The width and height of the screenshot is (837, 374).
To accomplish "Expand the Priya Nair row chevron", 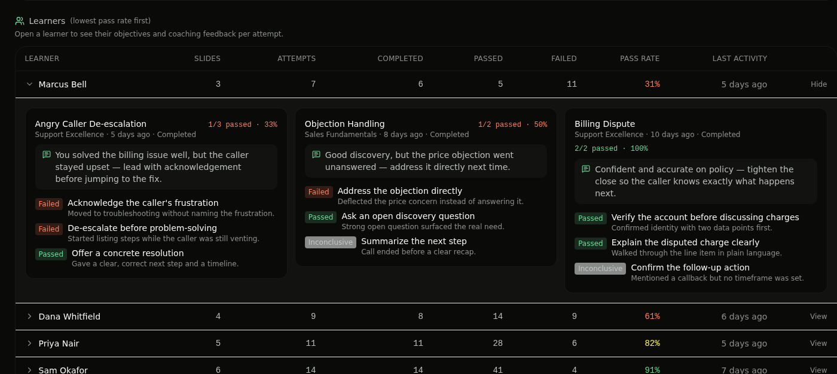I will pyautogui.click(x=29, y=343).
